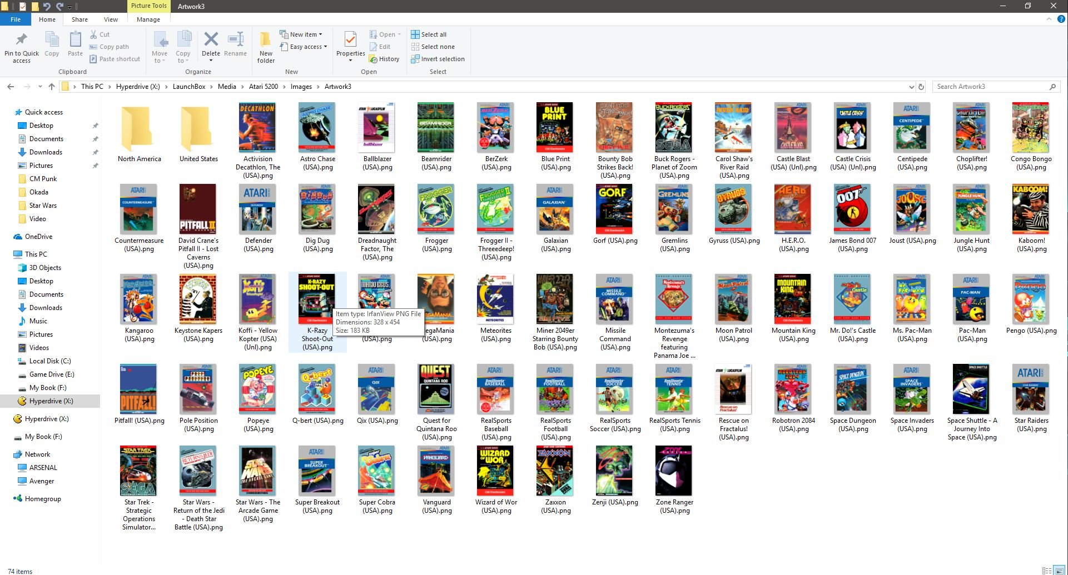Open the File menu tab
The height and width of the screenshot is (575, 1068).
point(16,19)
